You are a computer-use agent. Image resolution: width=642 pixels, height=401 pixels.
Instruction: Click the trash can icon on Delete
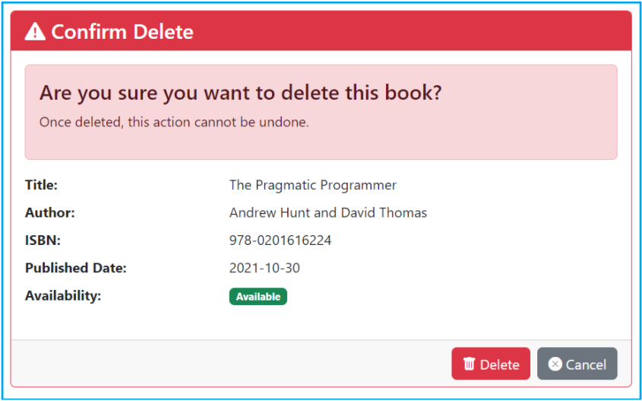pyautogui.click(x=470, y=364)
